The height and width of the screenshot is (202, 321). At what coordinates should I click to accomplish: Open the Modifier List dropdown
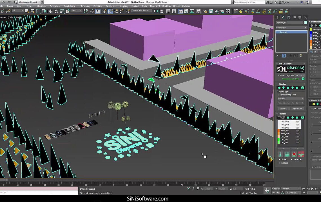tap(291, 27)
